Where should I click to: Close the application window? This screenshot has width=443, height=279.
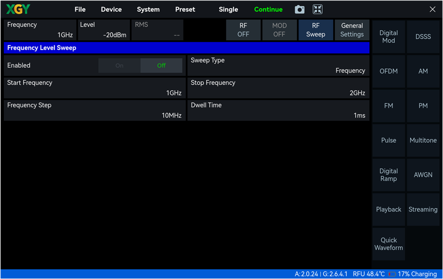coord(432,9)
